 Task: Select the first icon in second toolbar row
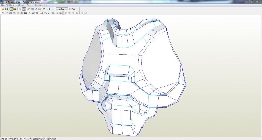pyautogui.click(x=3, y=13)
